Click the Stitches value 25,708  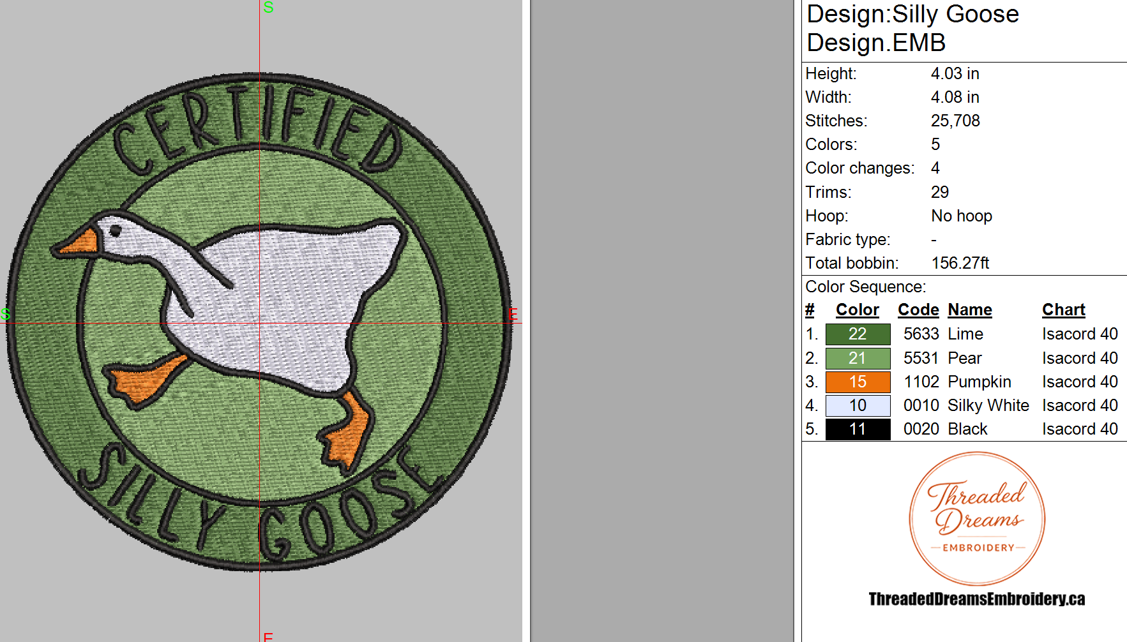[x=955, y=121]
